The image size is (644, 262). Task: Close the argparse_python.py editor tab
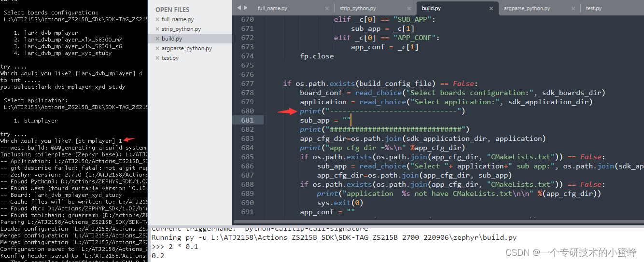(x=573, y=8)
